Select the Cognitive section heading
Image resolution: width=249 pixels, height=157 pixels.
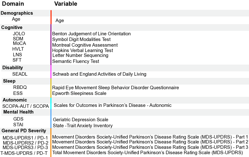pos(12,27)
